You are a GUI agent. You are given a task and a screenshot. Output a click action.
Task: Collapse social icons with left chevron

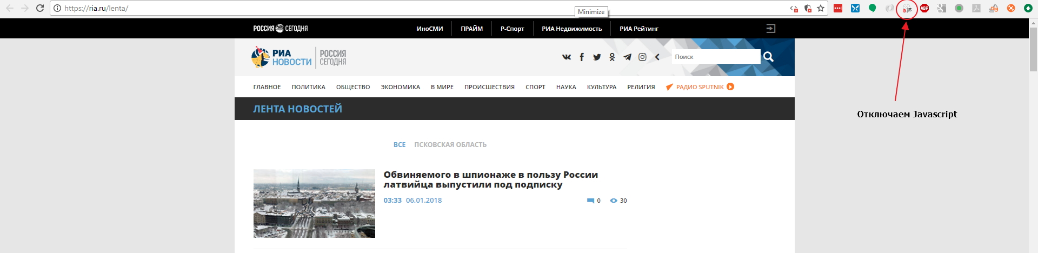[x=657, y=57]
